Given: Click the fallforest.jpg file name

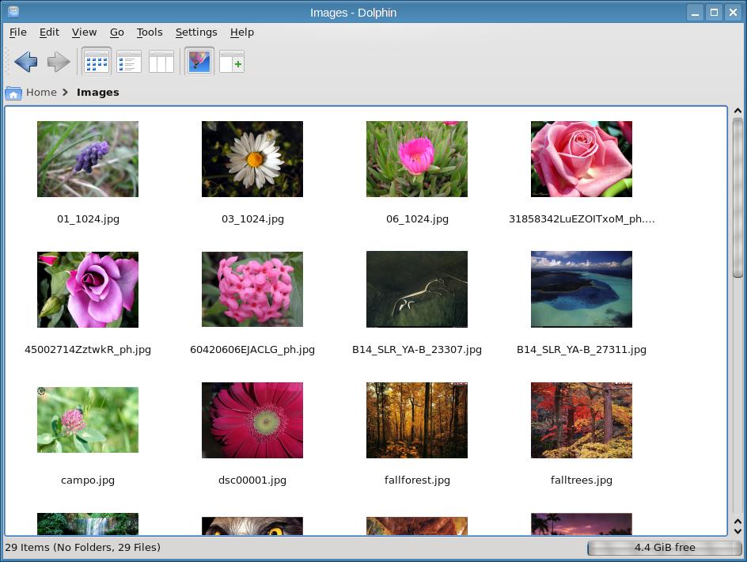Looking at the screenshot, I should (x=417, y=480).
